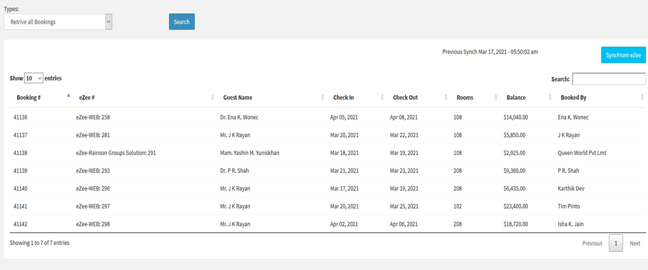Sort by Guest Name using arrow icon
Image resolution: width=648 pixels, height=270 pixels.
click(322, 97)
